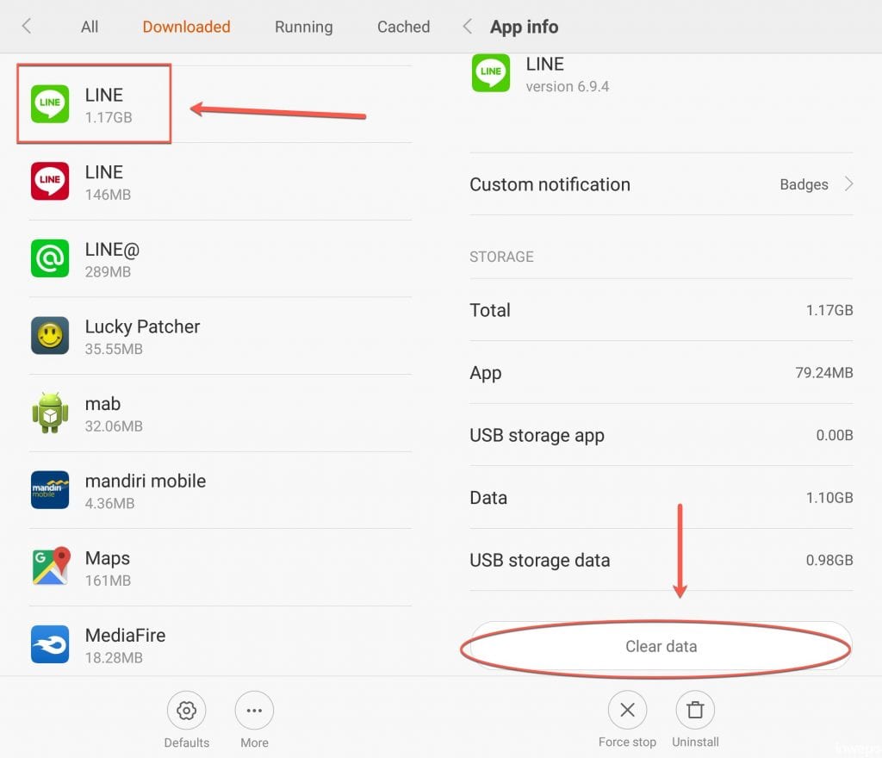882x758 pixels.
Task: Select the LINE@ 289MB entry
Action: 220,258
